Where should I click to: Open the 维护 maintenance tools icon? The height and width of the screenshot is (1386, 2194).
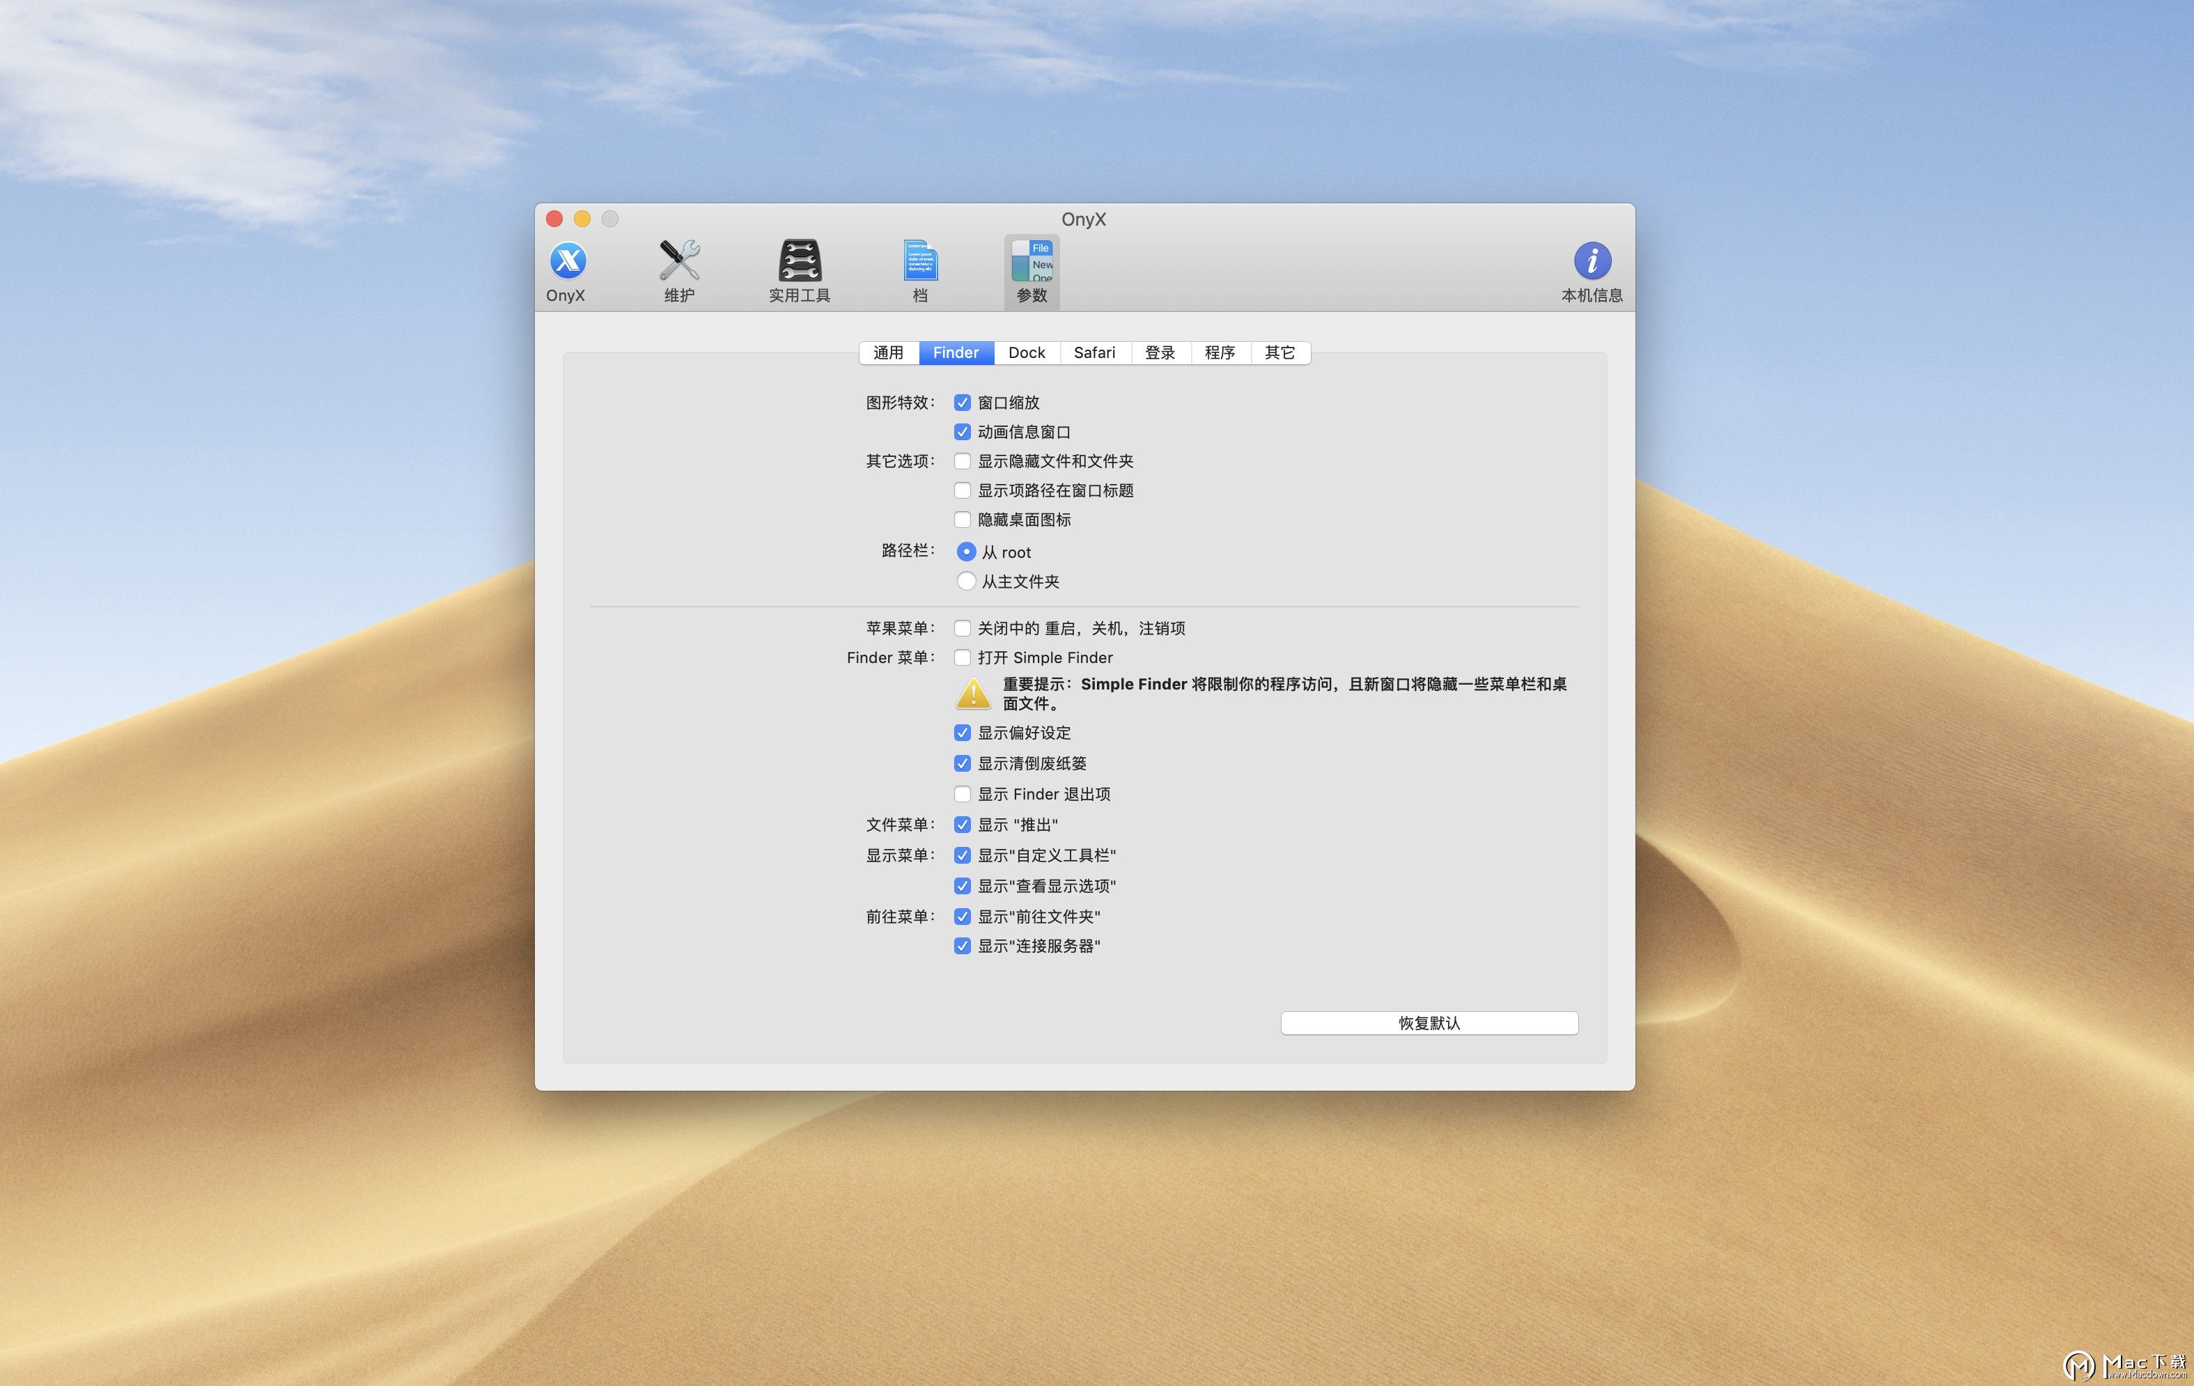pos(679,261)
